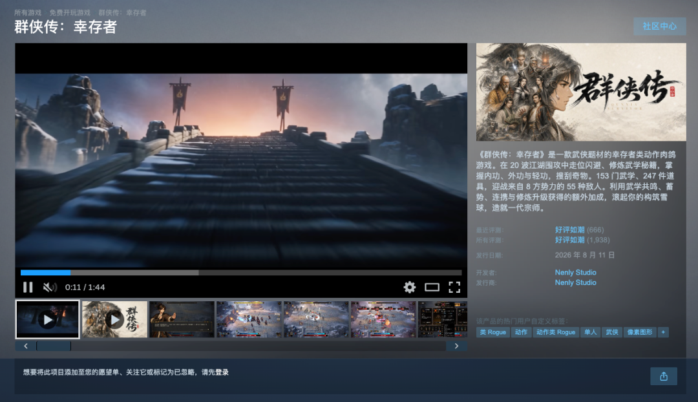Pause the trailer video

pyautogui.click(x=28, y=287)
